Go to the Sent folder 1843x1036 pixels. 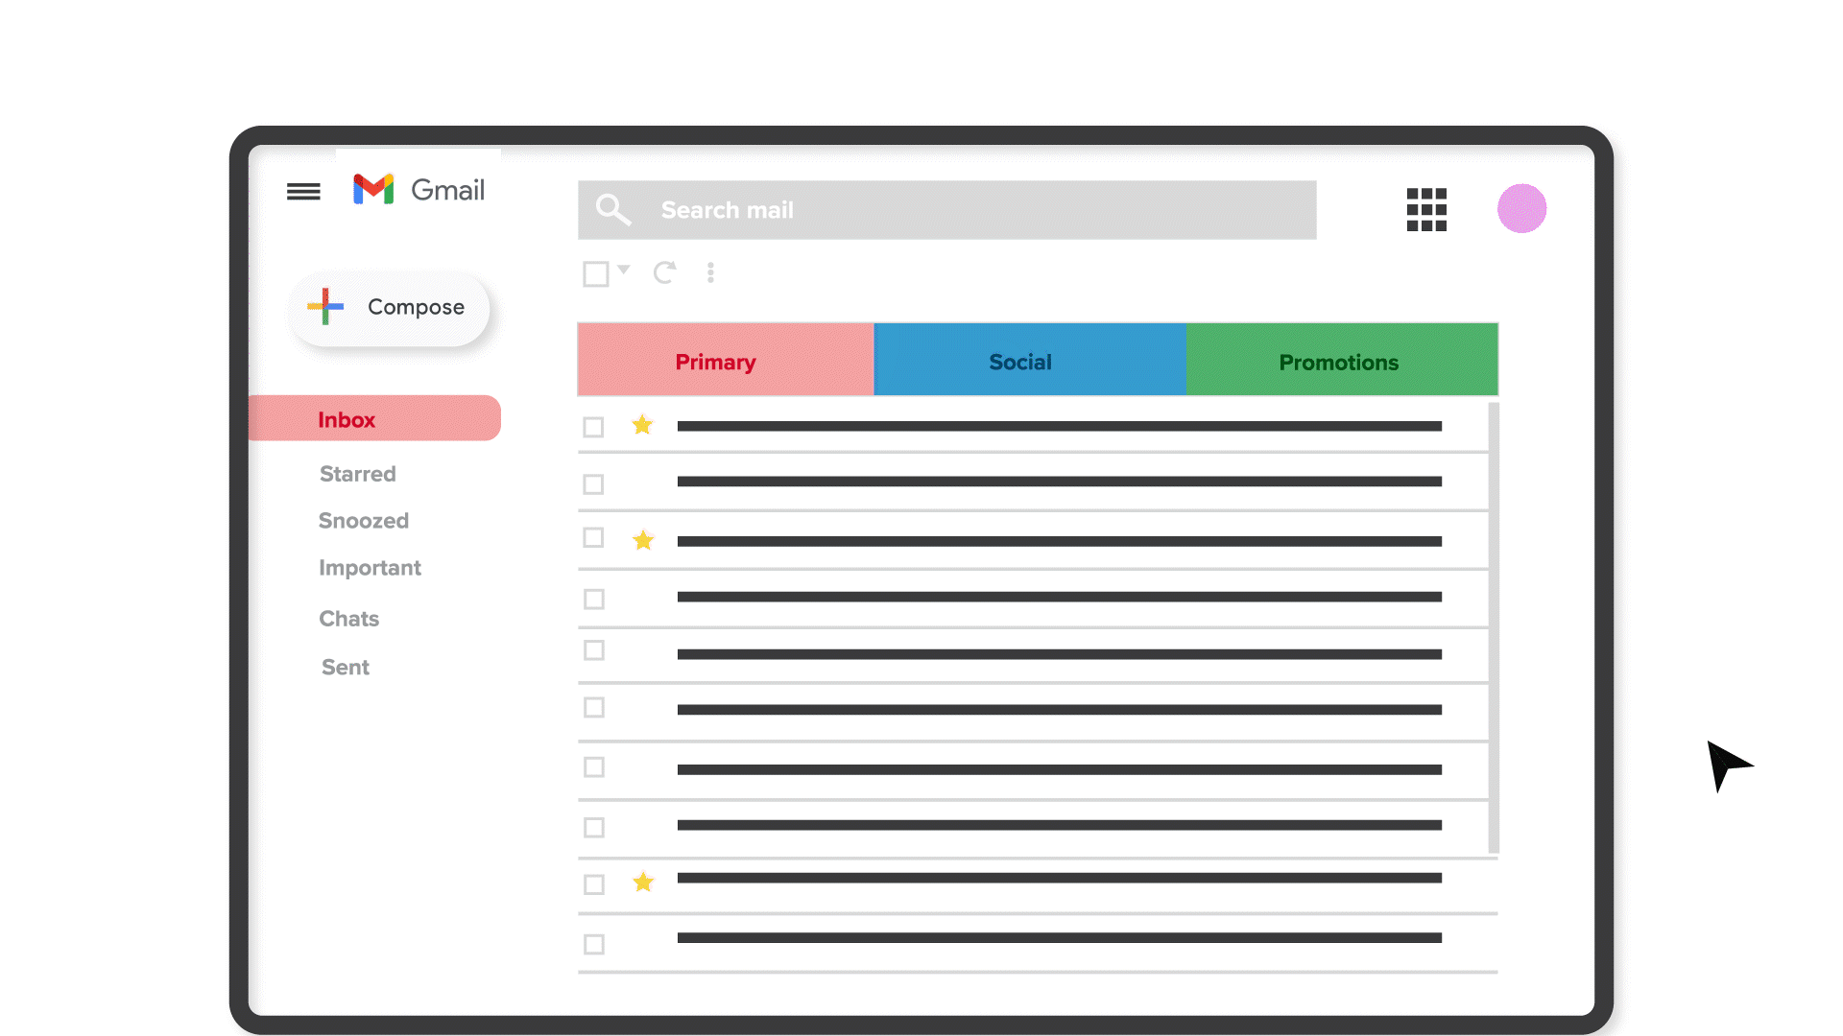click(345, 668)
